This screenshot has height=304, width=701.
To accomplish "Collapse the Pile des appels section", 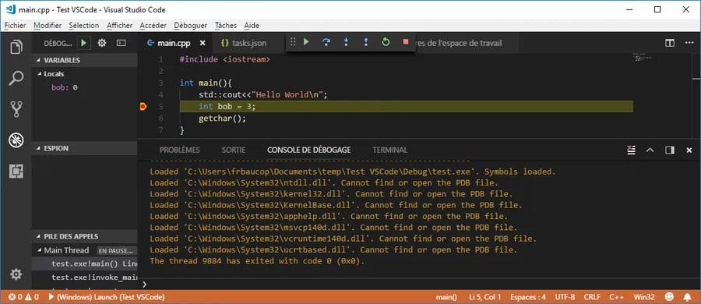I will 85,236.
